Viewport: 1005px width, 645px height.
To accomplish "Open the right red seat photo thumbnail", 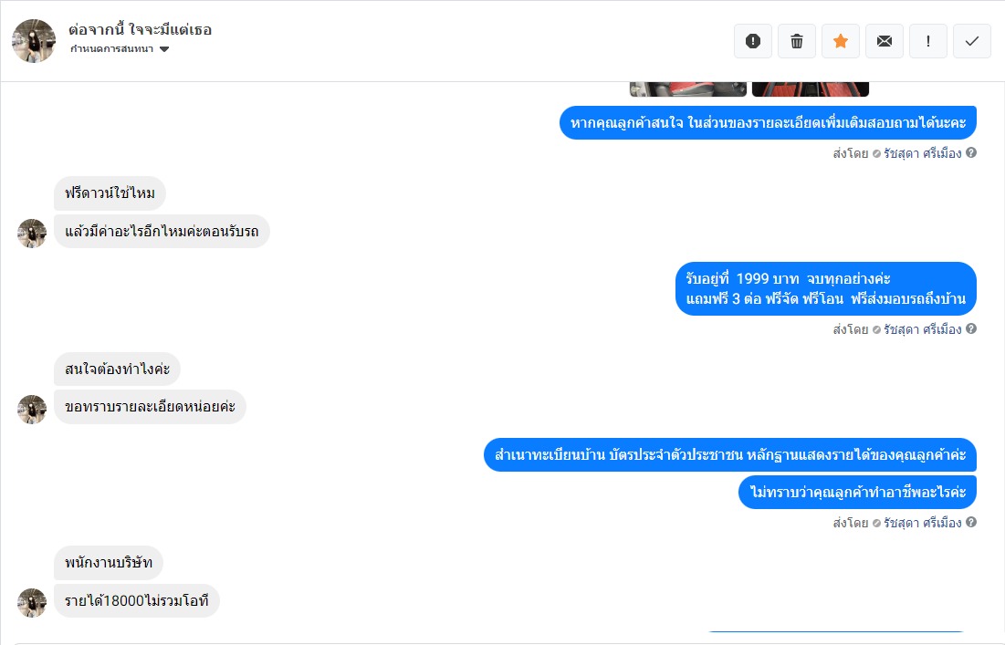I will point(811,89).
